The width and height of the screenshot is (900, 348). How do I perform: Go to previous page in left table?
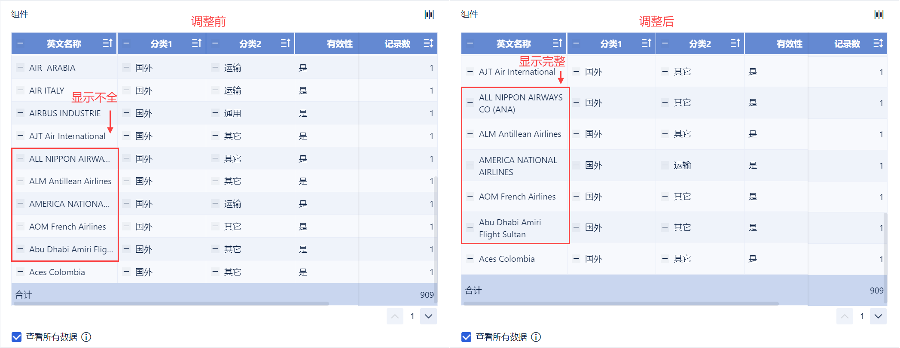(395, 316)
